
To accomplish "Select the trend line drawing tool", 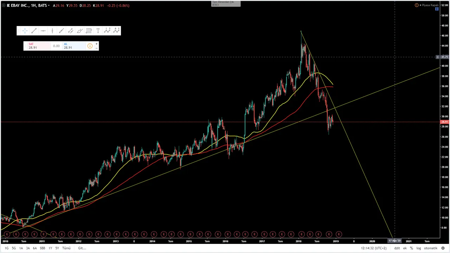I will coord(34,31).
